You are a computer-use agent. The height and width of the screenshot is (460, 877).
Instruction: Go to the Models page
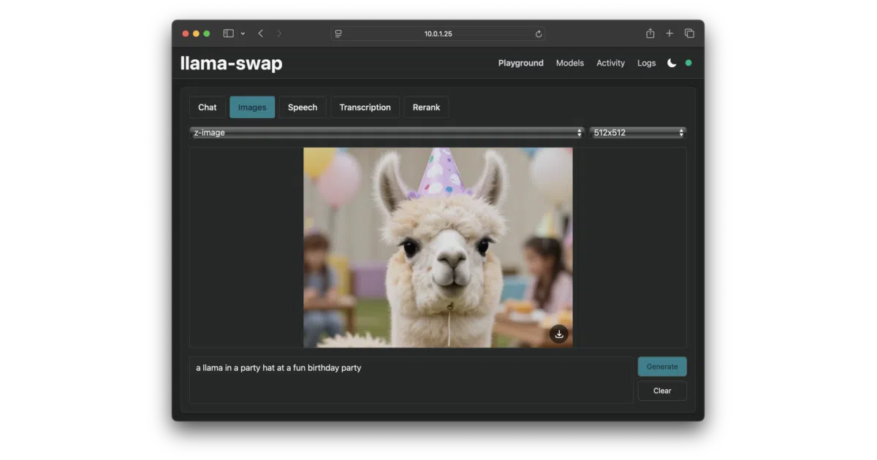[x=570, y=63]
